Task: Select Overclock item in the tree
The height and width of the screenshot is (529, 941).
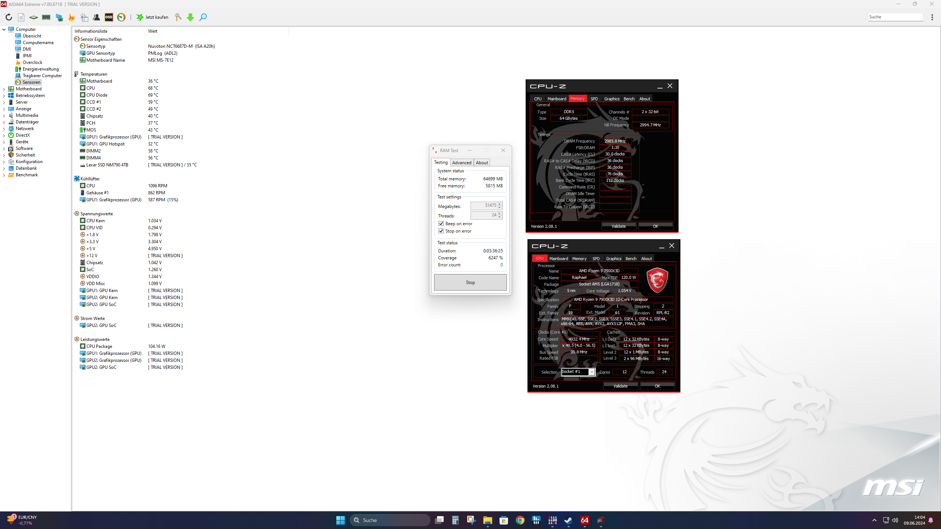Action: [x=32, y=62]
